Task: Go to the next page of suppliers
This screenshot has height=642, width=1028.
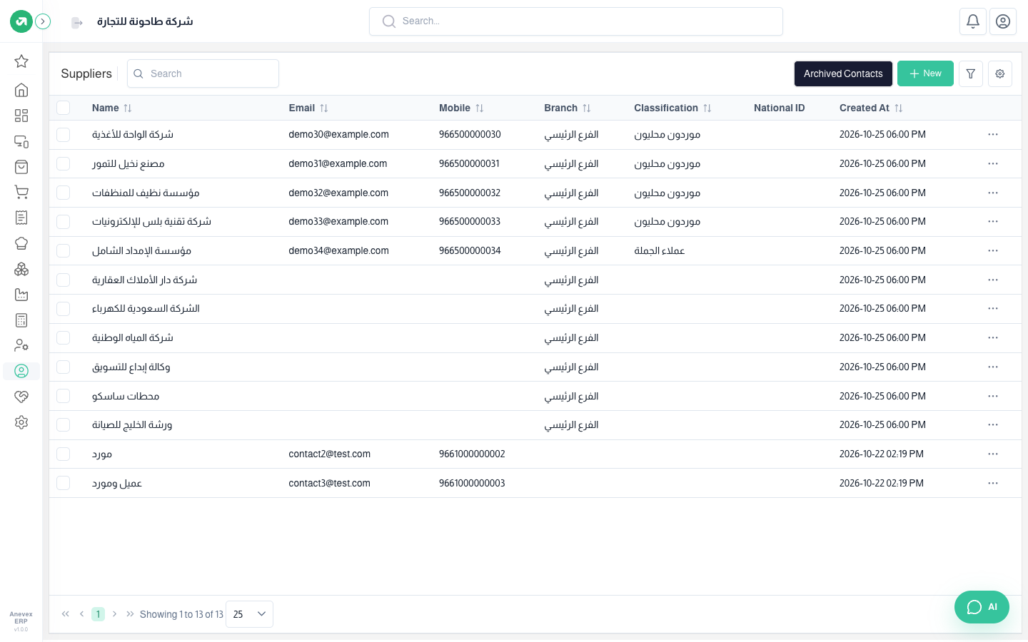Action: pos(114,614)
